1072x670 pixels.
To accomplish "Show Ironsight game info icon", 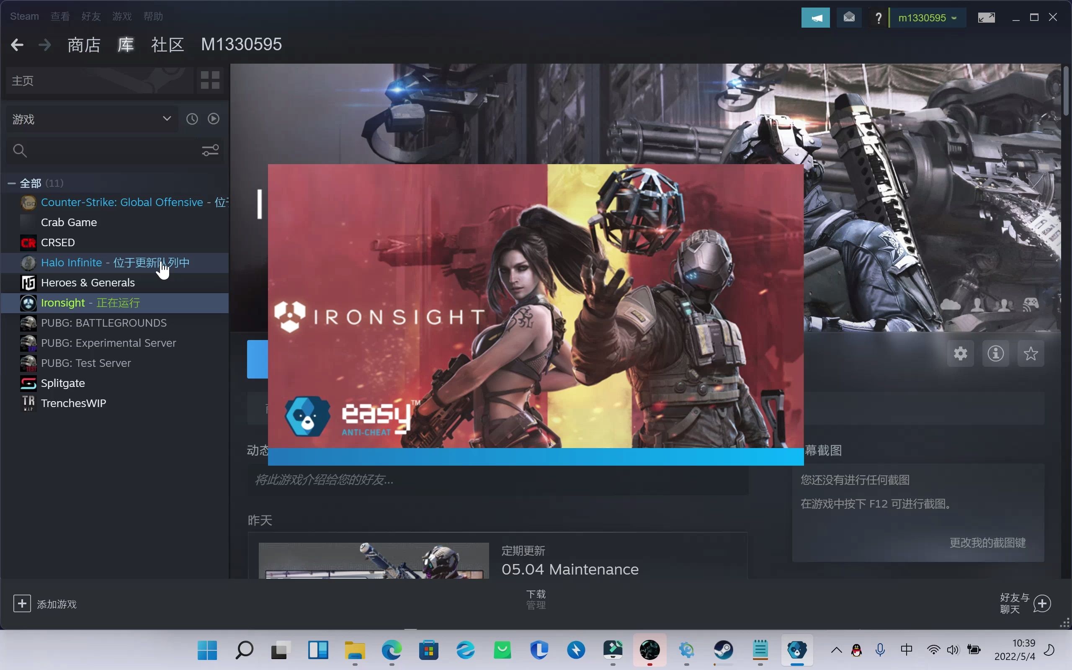I will click(995, 353).
